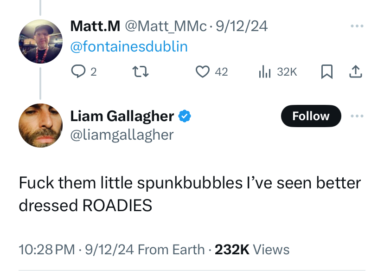Open Liam Gallagher's profile picture
Viewport: 384px width, 271px height.
40,125
